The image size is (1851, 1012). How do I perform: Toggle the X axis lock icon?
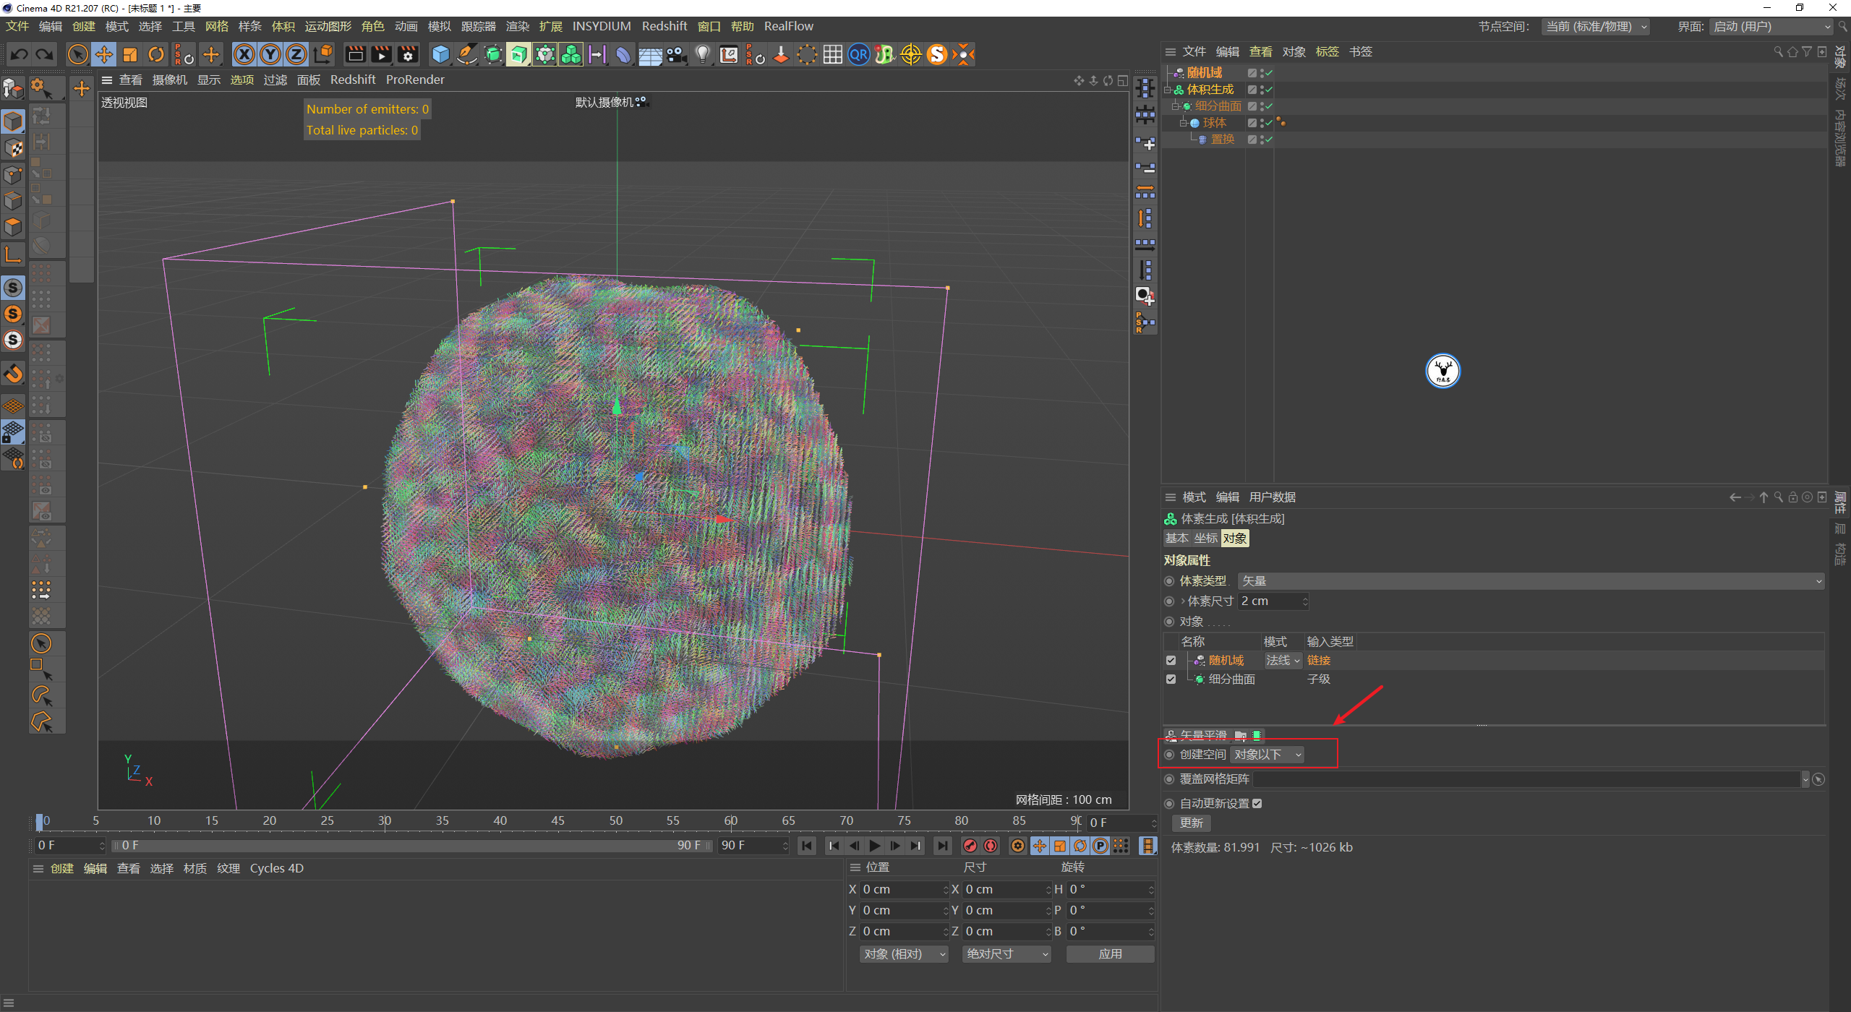tap(244, 54)
